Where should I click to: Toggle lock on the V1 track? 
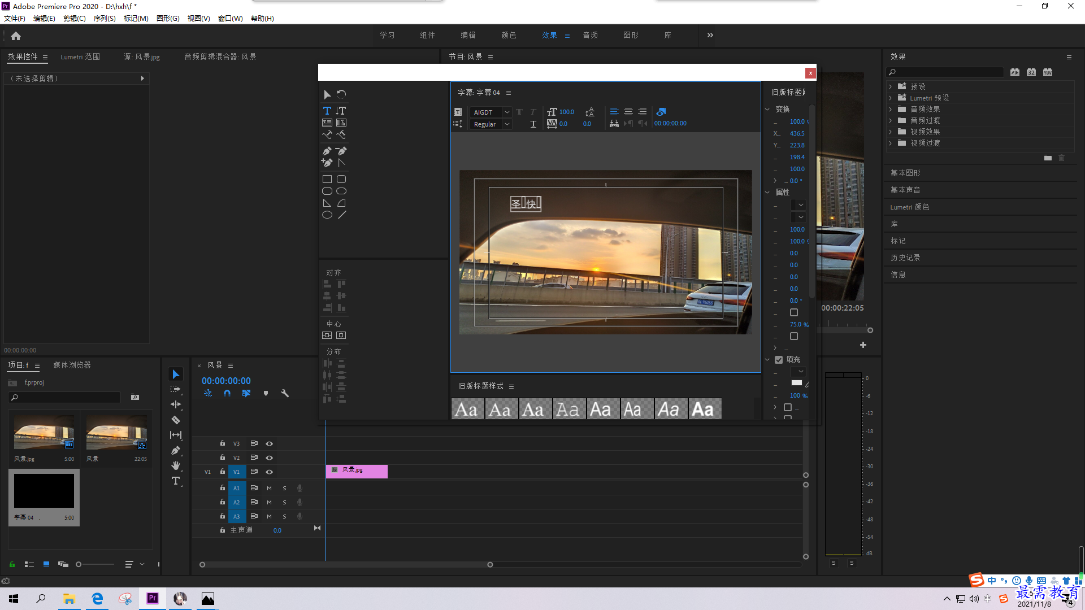[223, 472]
